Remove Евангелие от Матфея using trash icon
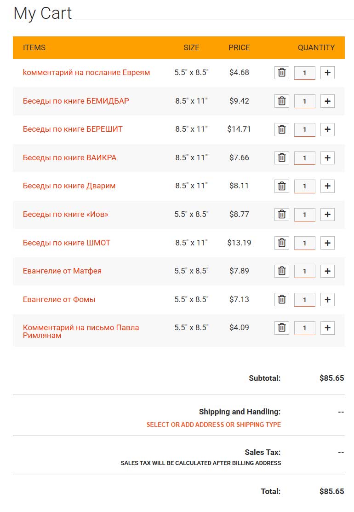This screenshot has width=354, height=512. tap(282, 271)
